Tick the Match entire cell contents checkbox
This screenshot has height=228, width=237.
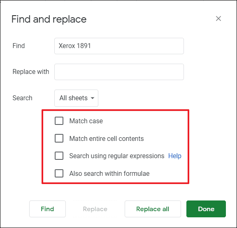click(x=59, y=138)
